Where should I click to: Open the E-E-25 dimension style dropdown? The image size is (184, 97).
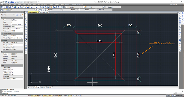[94, 7]
